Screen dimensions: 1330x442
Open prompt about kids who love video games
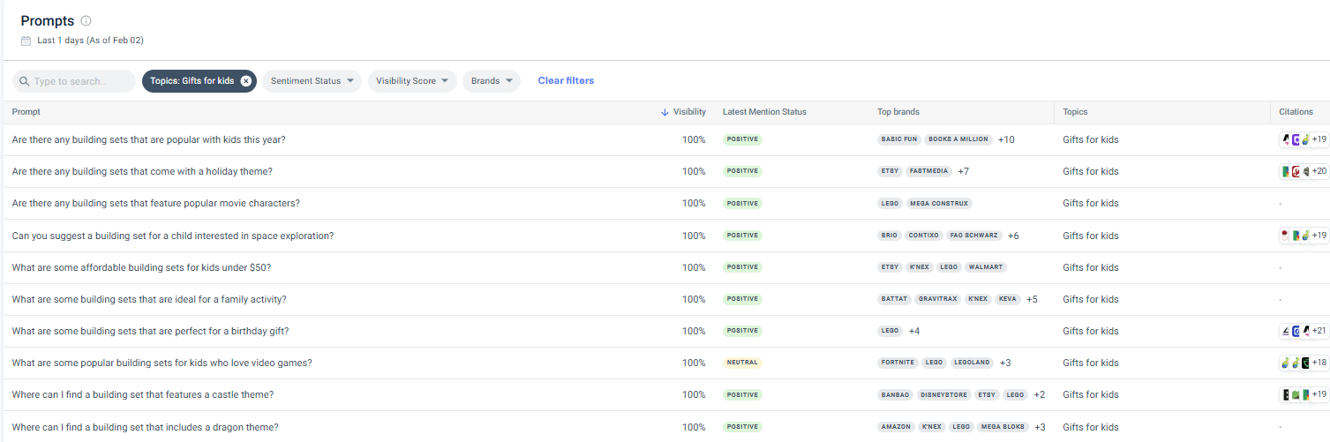[162, 363]
